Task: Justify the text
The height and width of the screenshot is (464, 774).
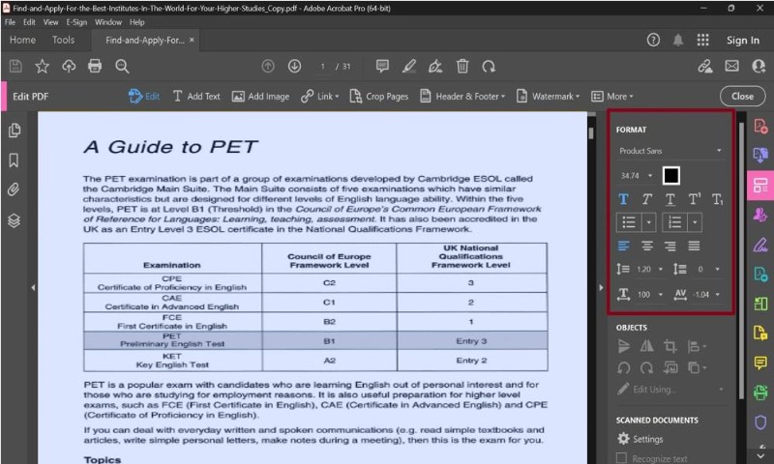Action: point(694,246)
